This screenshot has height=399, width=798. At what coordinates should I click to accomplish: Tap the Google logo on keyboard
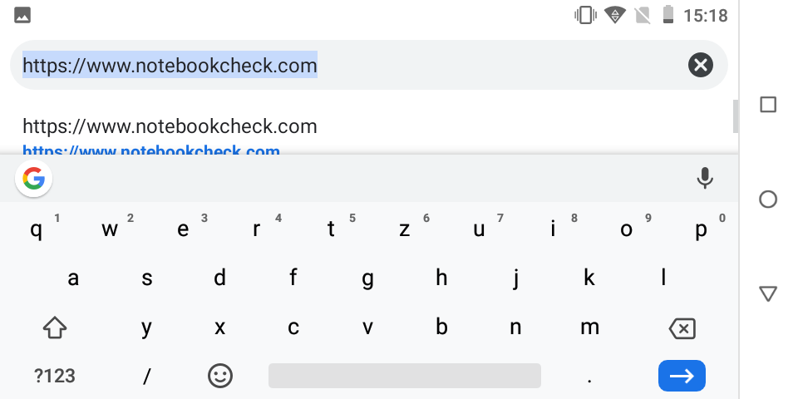[33, 178]
